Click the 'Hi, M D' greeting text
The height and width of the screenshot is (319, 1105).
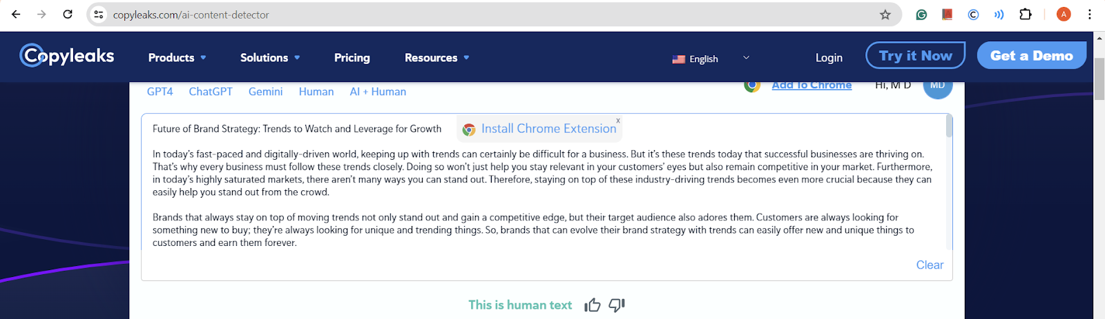coord(893,86)
